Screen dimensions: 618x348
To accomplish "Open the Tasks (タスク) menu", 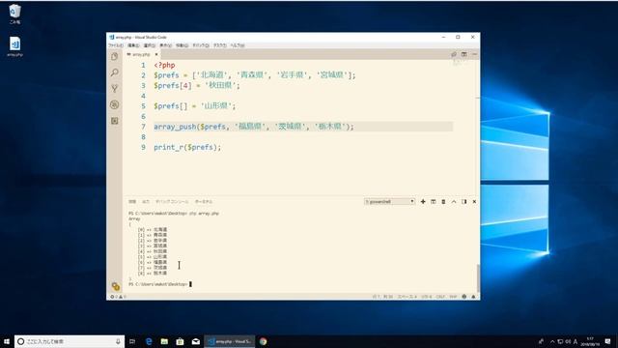I will [219, 45].
